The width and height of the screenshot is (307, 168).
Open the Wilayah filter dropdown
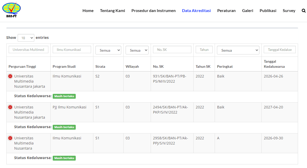pyautogui.click(x=137, y=50)
